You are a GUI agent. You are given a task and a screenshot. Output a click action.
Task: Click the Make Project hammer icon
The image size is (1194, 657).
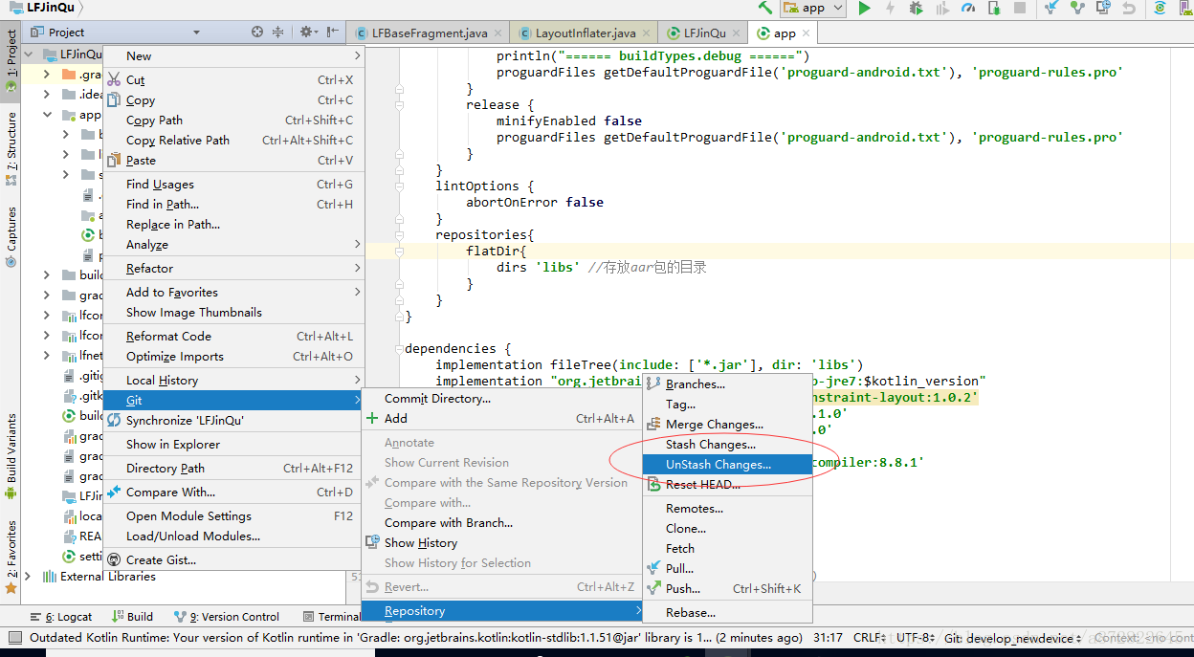765,8
